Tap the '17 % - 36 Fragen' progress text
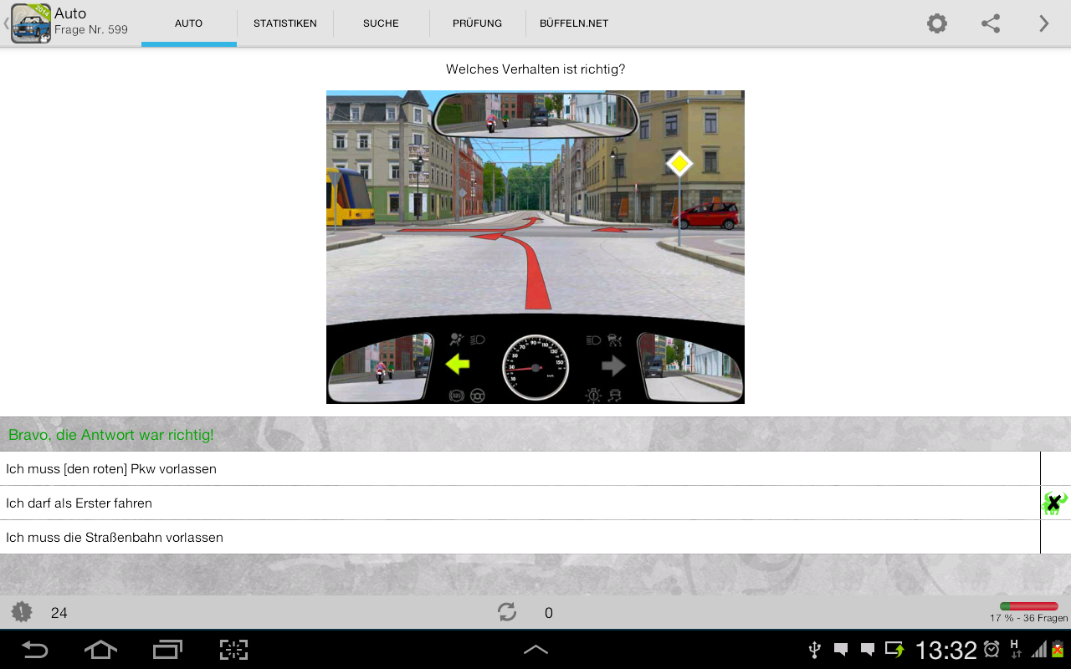The image size is (1071, 669). coord(1029,618)
